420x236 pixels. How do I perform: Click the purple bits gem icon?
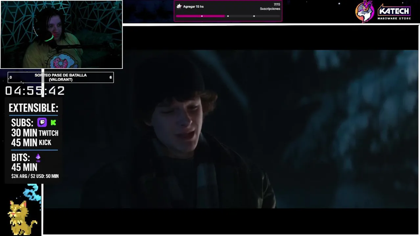tap(38, 157)
